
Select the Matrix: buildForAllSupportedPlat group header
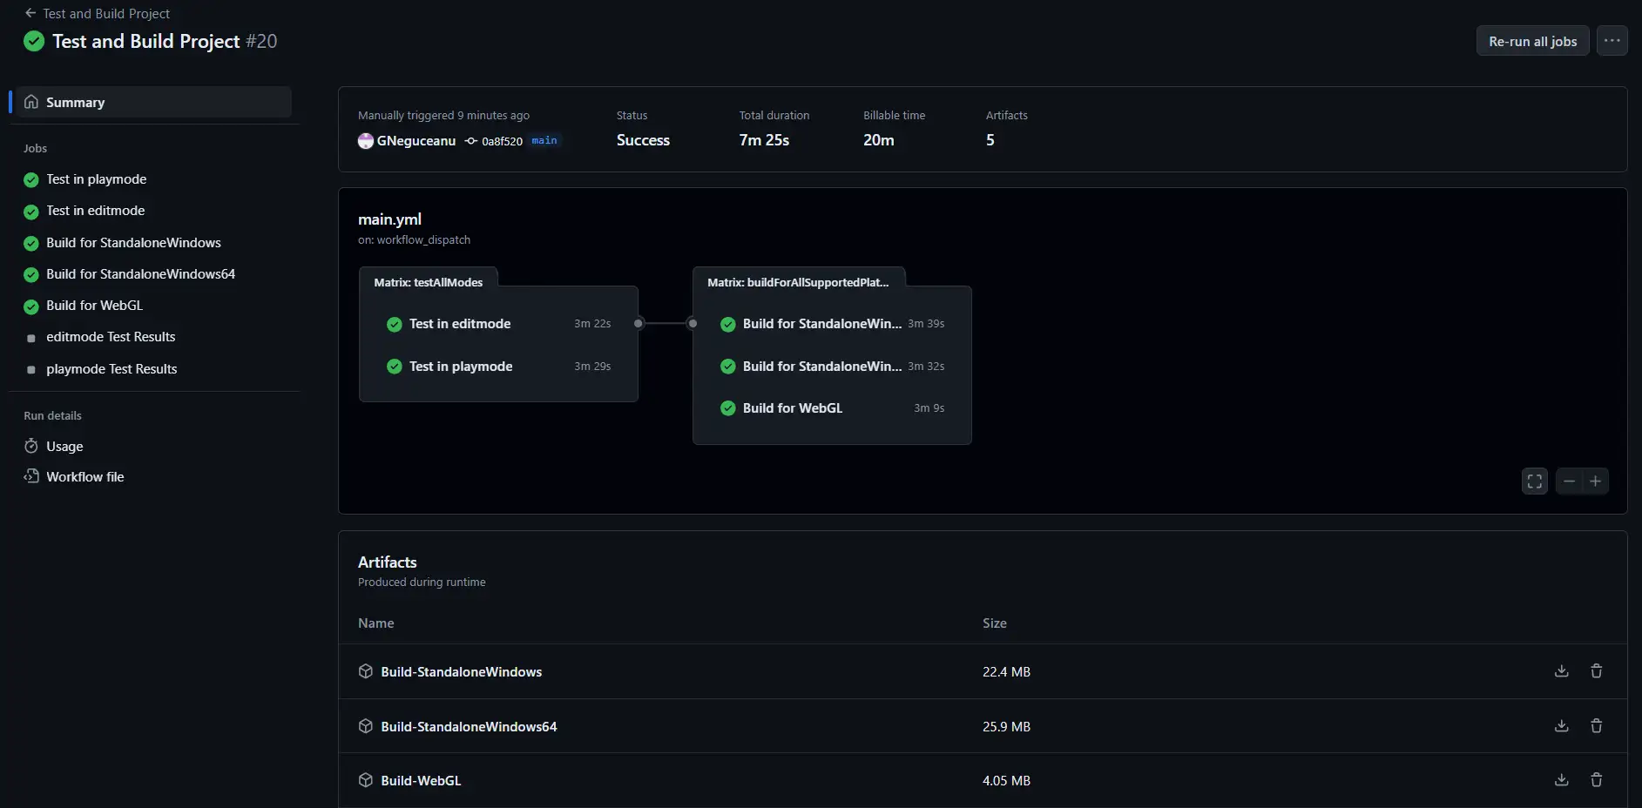coord(798,281)
